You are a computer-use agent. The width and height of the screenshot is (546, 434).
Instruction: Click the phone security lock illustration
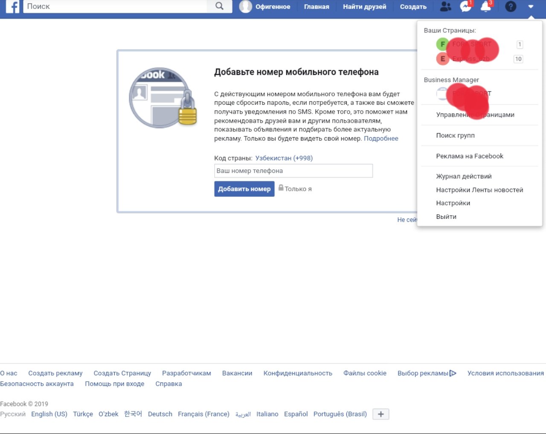point(163,98)
